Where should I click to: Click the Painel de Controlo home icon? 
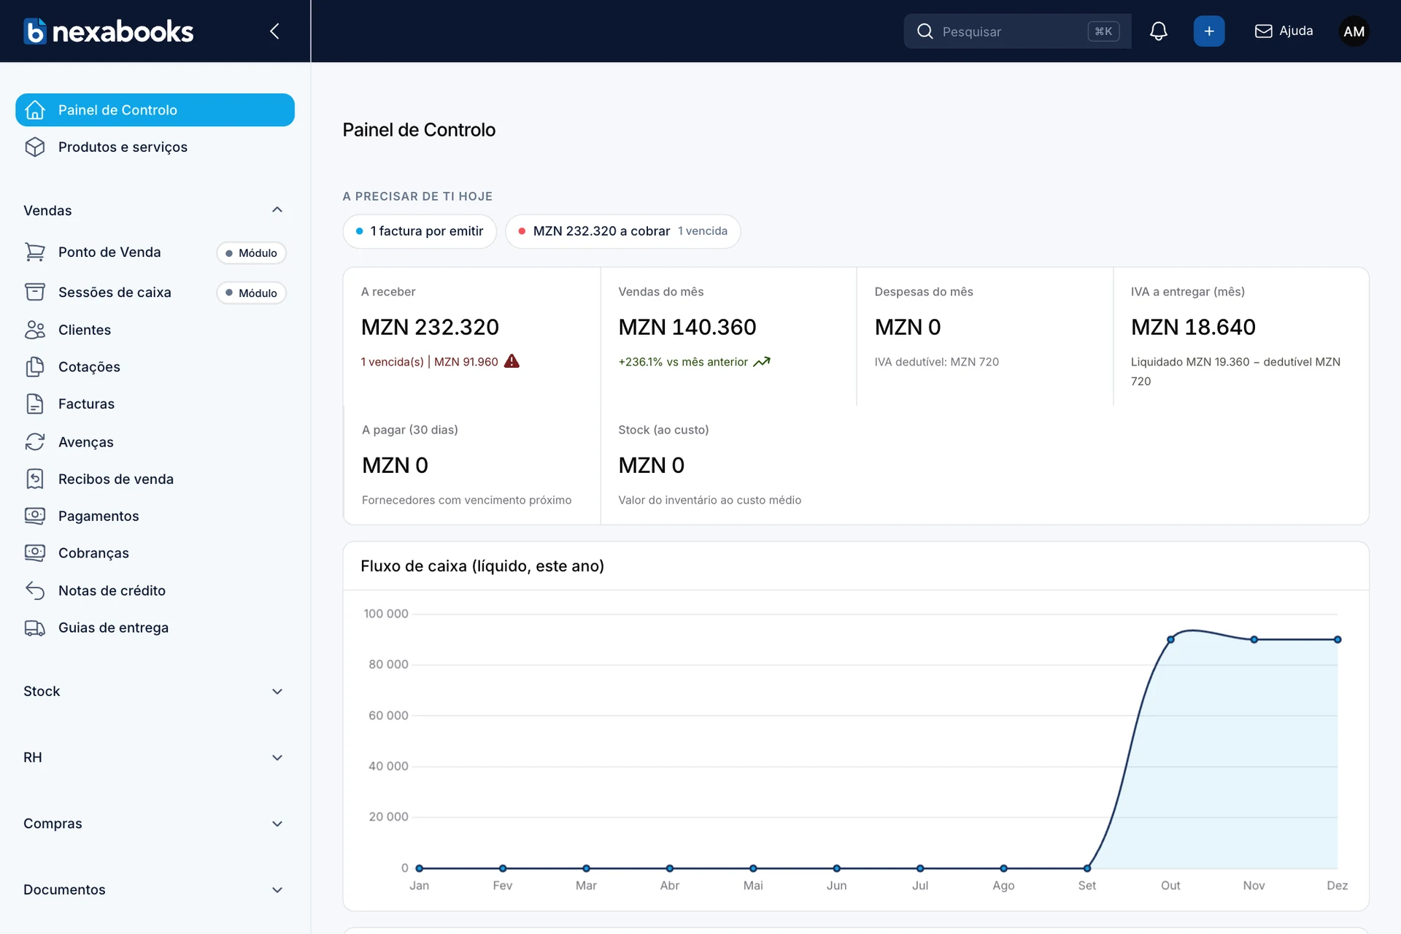[35, 110]
